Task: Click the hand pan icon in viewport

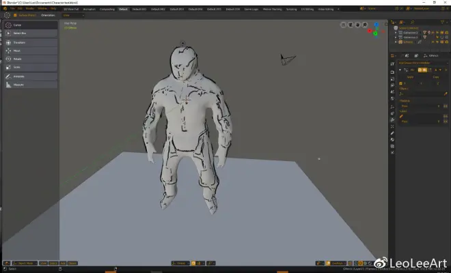Action: click(357, 25)
